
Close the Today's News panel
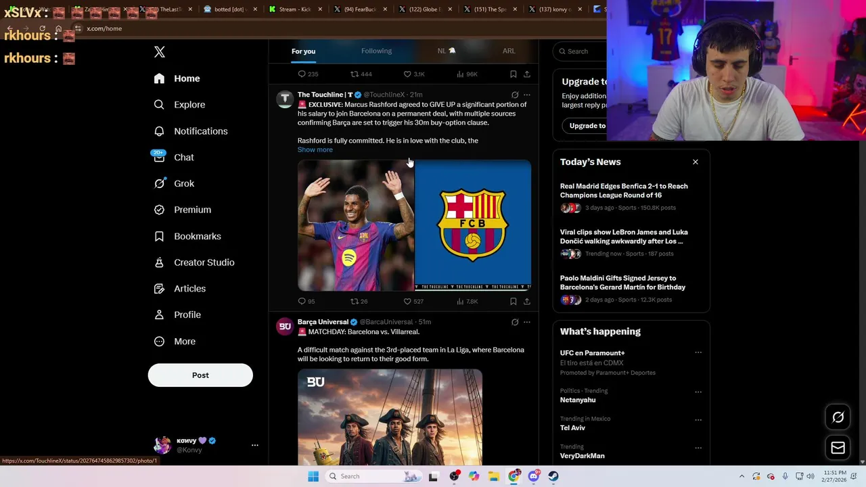point(695,162)
